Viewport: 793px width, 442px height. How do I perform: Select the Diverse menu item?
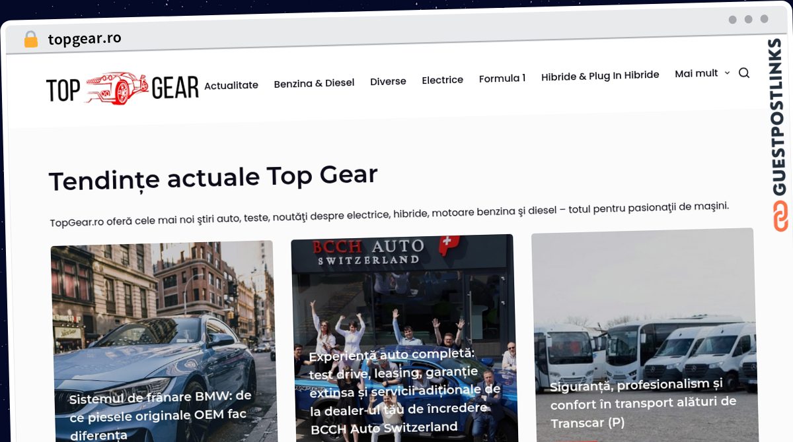[x=388, y=81]
